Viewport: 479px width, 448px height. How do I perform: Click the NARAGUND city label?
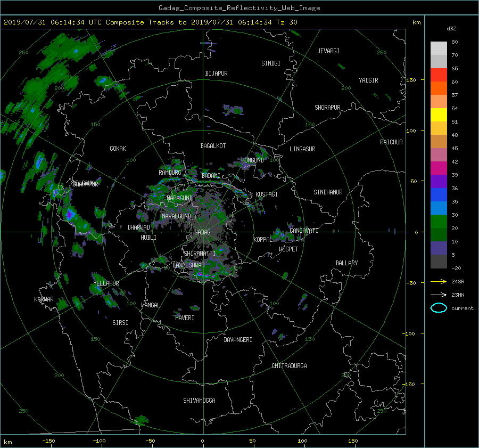pos(180,198)
